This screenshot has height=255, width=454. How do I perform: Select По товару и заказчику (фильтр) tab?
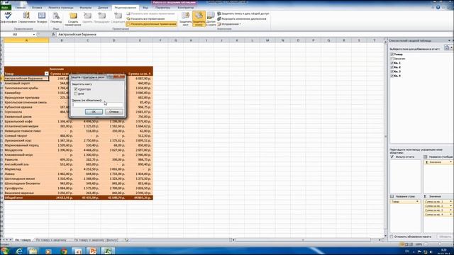click(x=96, y=240)
